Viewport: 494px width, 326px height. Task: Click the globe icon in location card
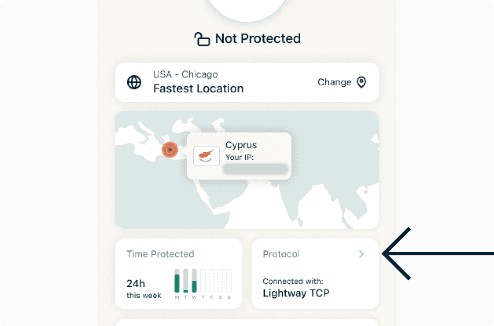click(134, 82)
